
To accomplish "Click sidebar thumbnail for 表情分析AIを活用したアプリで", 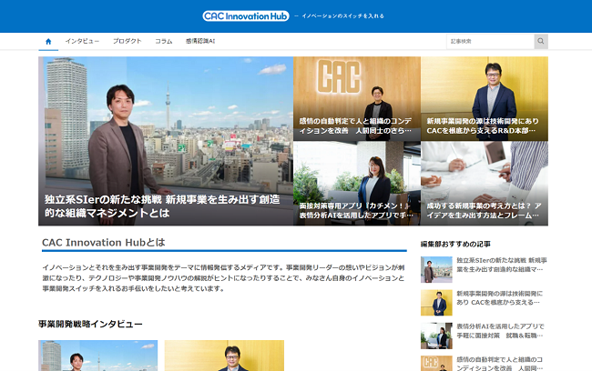I will pos(436,336).
